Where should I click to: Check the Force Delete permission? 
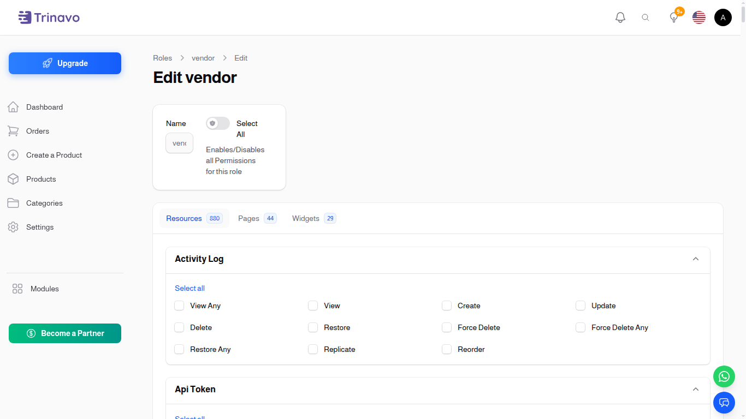447,327
